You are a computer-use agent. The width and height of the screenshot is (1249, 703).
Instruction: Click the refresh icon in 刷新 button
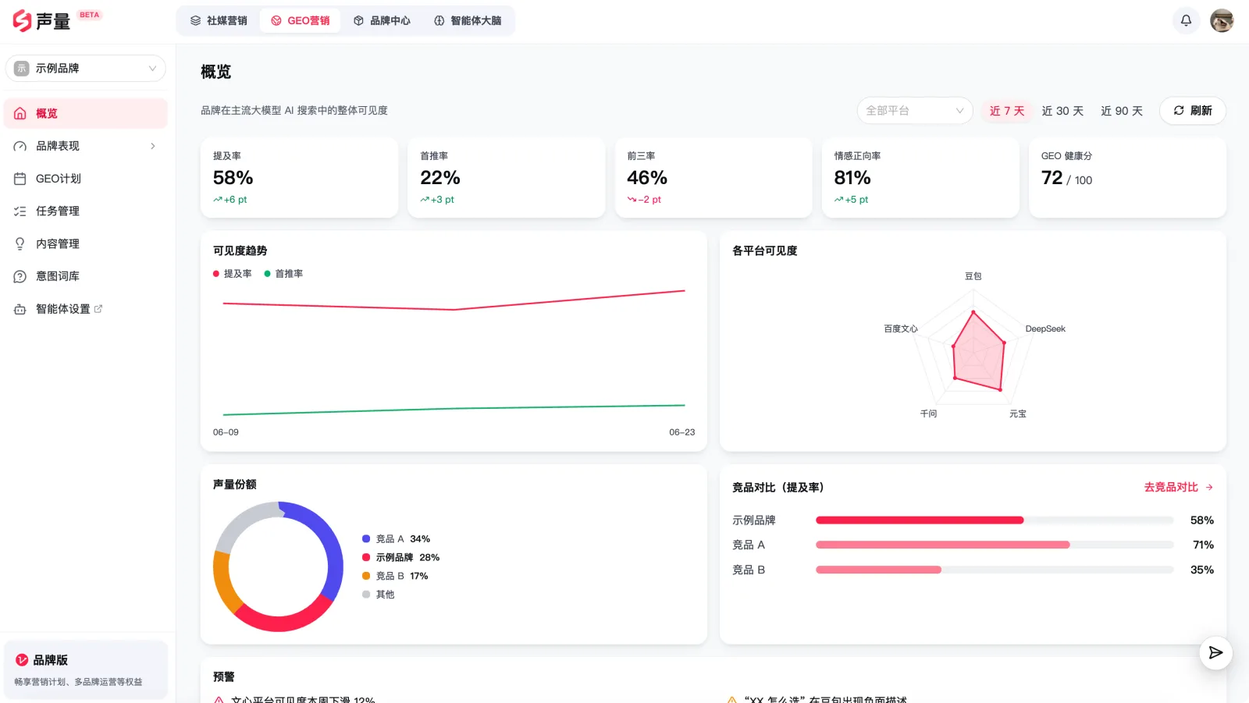point(1179,111)
